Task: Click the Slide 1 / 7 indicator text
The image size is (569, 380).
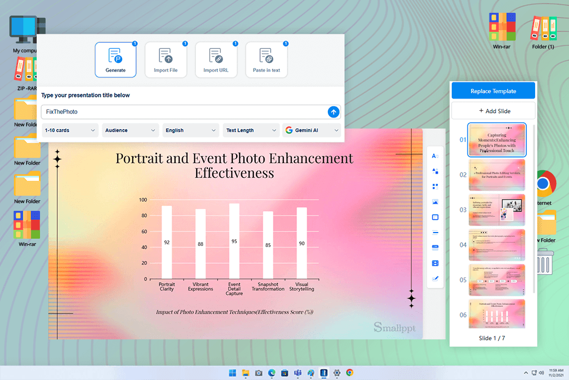Action: [x=492, y=338]
